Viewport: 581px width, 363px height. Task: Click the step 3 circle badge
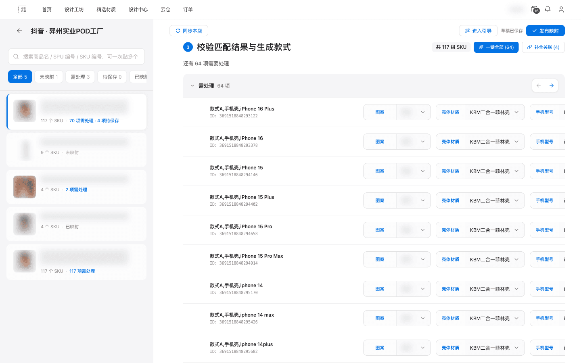pyautogui.click(x=188, y=47)
